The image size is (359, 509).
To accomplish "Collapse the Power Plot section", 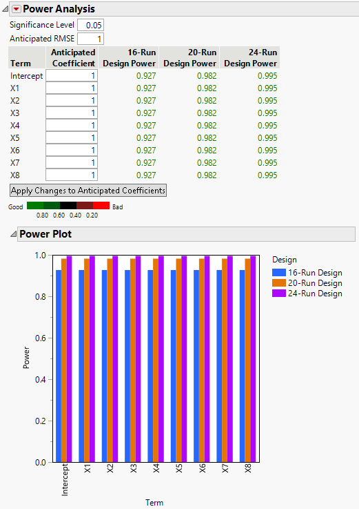I will coord(13,234).
